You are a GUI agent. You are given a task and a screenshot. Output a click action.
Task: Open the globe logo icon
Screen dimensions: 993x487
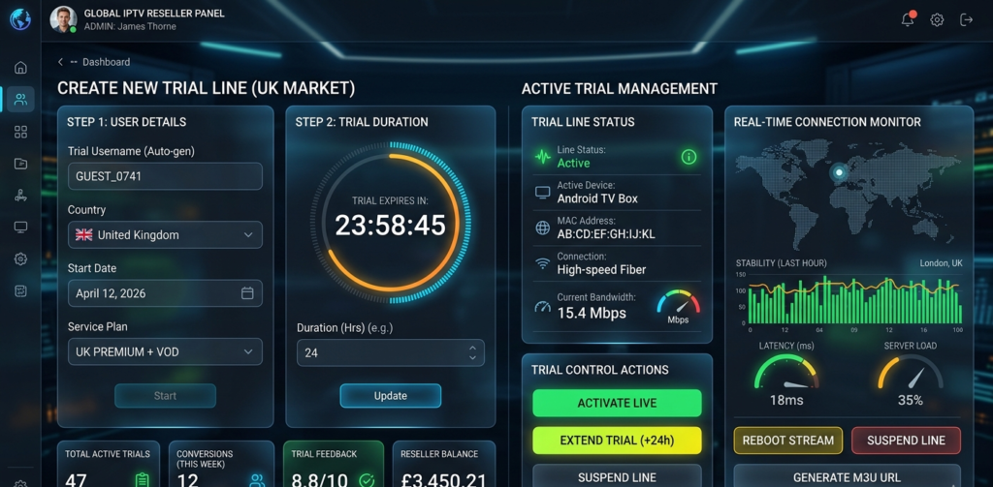tap(19, 19)
